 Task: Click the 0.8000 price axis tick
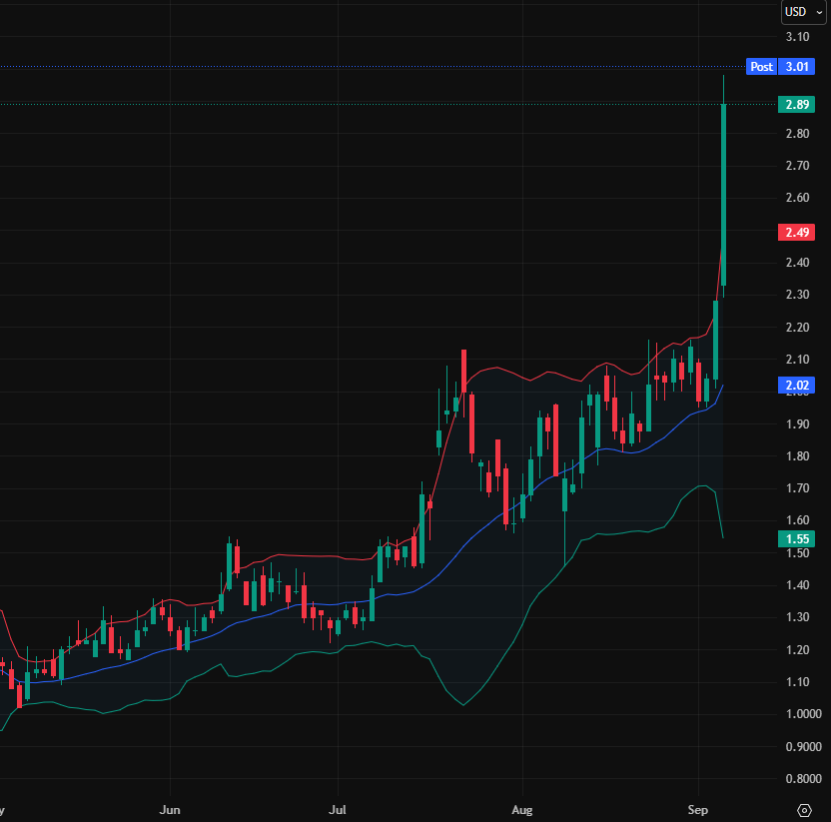click(803, 778)
